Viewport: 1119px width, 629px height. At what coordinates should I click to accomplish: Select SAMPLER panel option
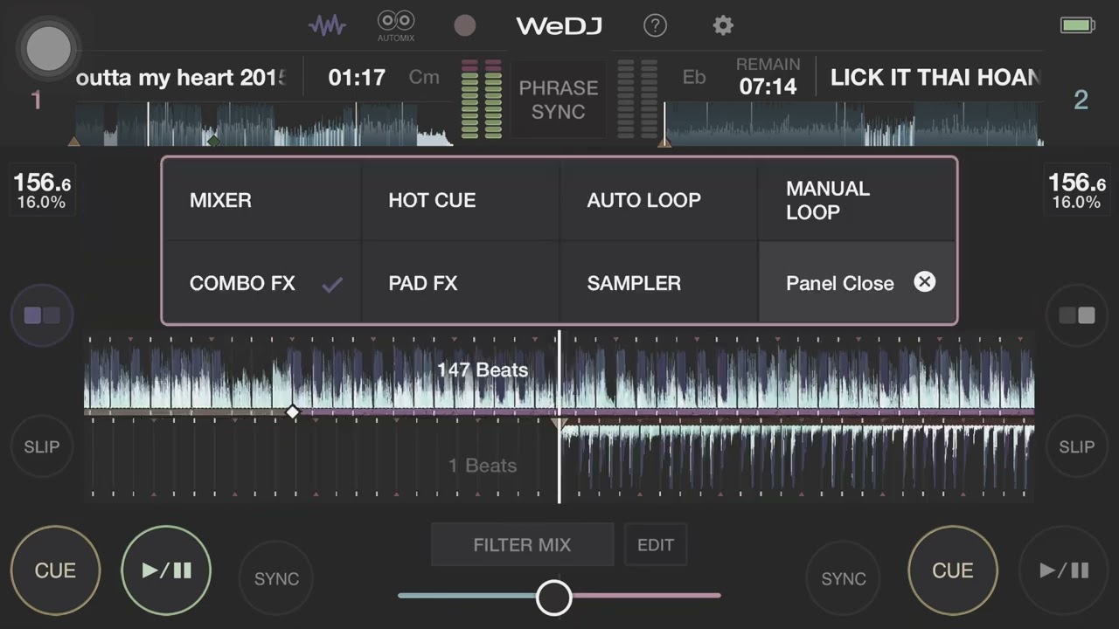pyautogui.click(x=658, y=283)
